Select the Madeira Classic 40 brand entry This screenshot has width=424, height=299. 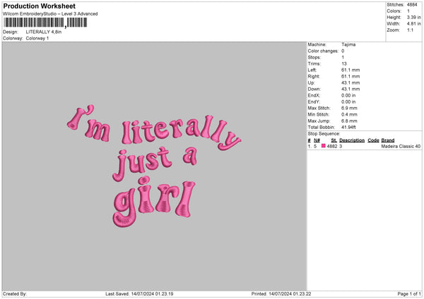400,146
